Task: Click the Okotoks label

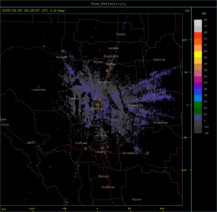Action: pyautogui.click(x=104, y=176)
